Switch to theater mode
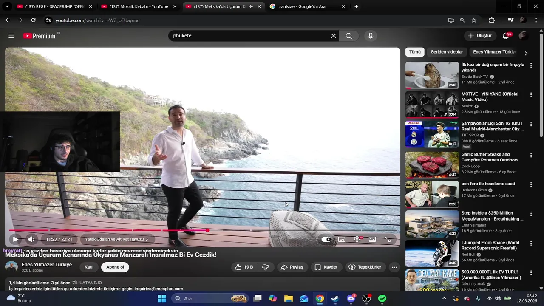Image resolution: width=544 pixels, height=306 pixels. [x=372, y=239]
